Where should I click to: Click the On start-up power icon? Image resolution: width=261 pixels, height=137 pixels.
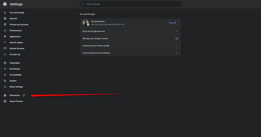coord(5,54)
